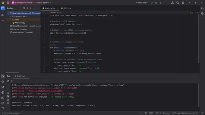The width and height of the screenshot is (205, 115).
Task: Switch to OD- 3.py editor tab
Action: (66, 8)
